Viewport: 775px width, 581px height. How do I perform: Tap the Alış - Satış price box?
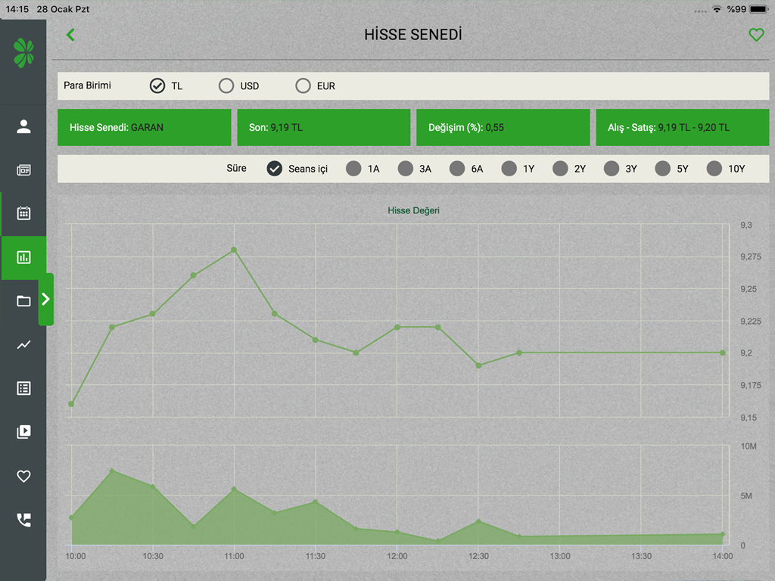coord(683,127)
